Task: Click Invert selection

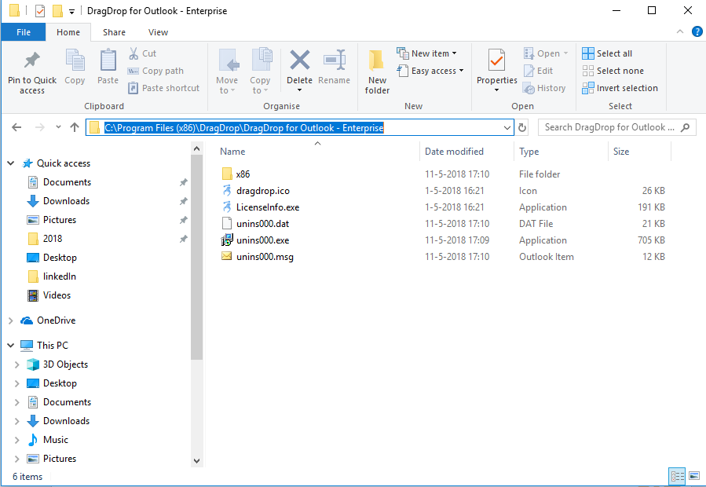Action: tap(620, 88)
